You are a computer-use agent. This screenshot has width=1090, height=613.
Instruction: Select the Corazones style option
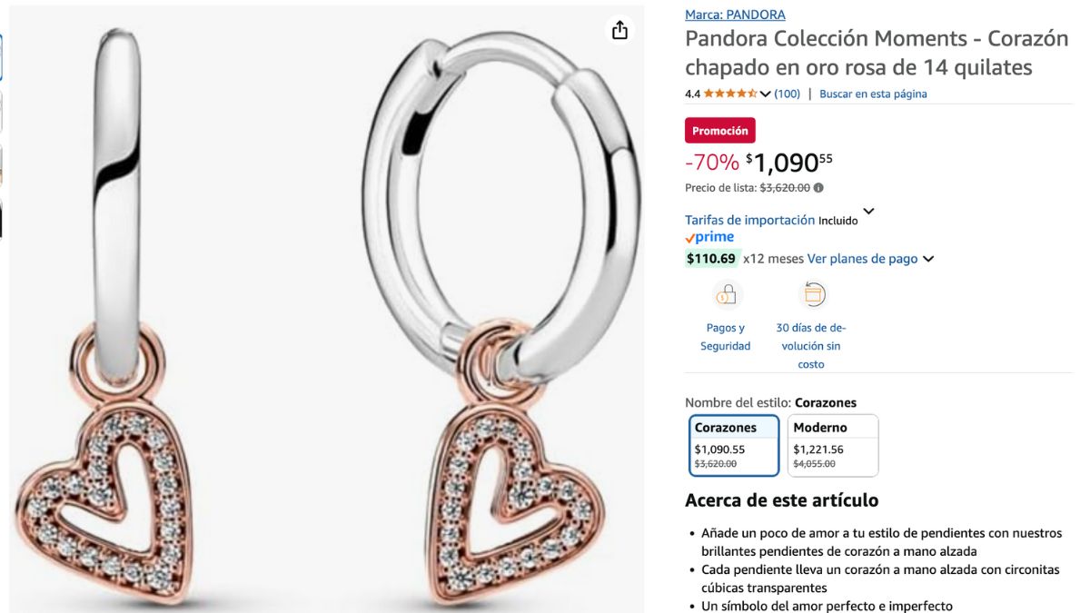(734, 445)
